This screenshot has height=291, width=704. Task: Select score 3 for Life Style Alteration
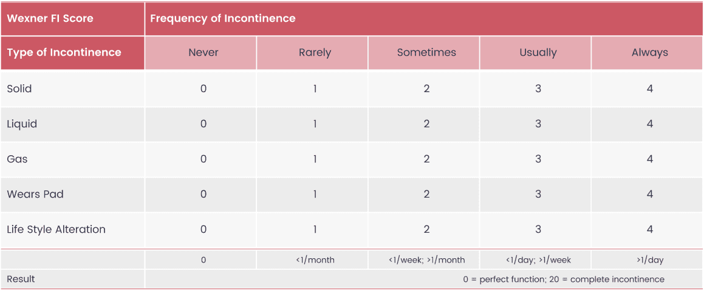pos(538,230)
